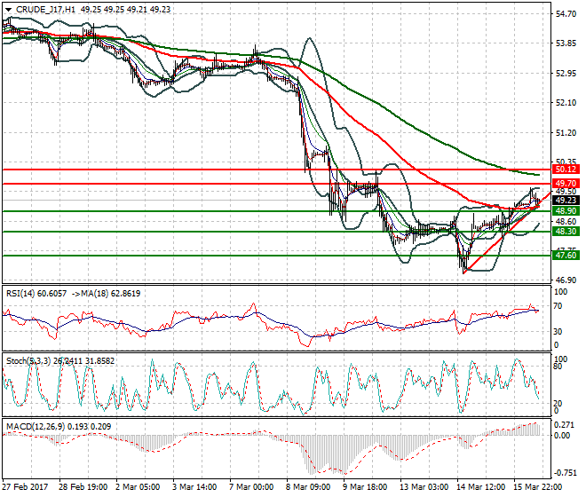Click the 70 level on the RSI scale

558,306
